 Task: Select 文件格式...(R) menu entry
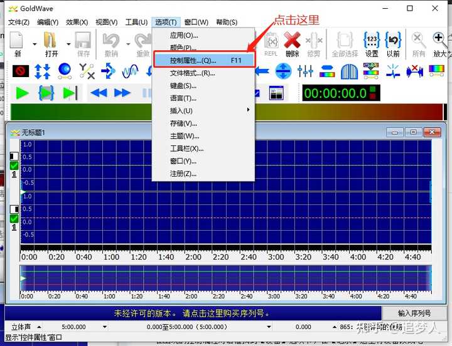coord(203,73)
